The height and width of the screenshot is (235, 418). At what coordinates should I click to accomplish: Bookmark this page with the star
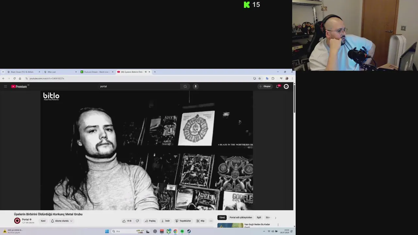(260, 78)
